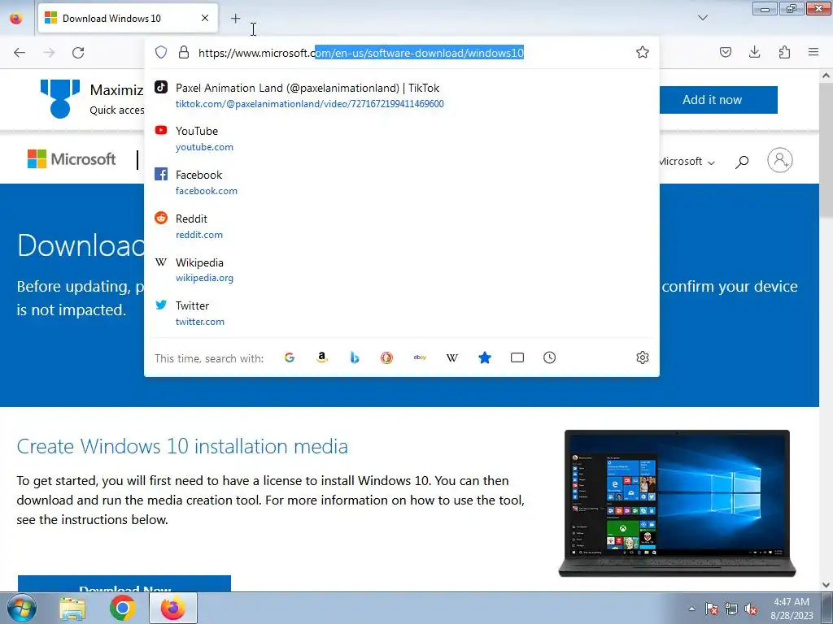The width and height of the screenshot is (833, 624).
Task: Click the Download Now button
Action: pyautogui.click(x=124, y=583)
